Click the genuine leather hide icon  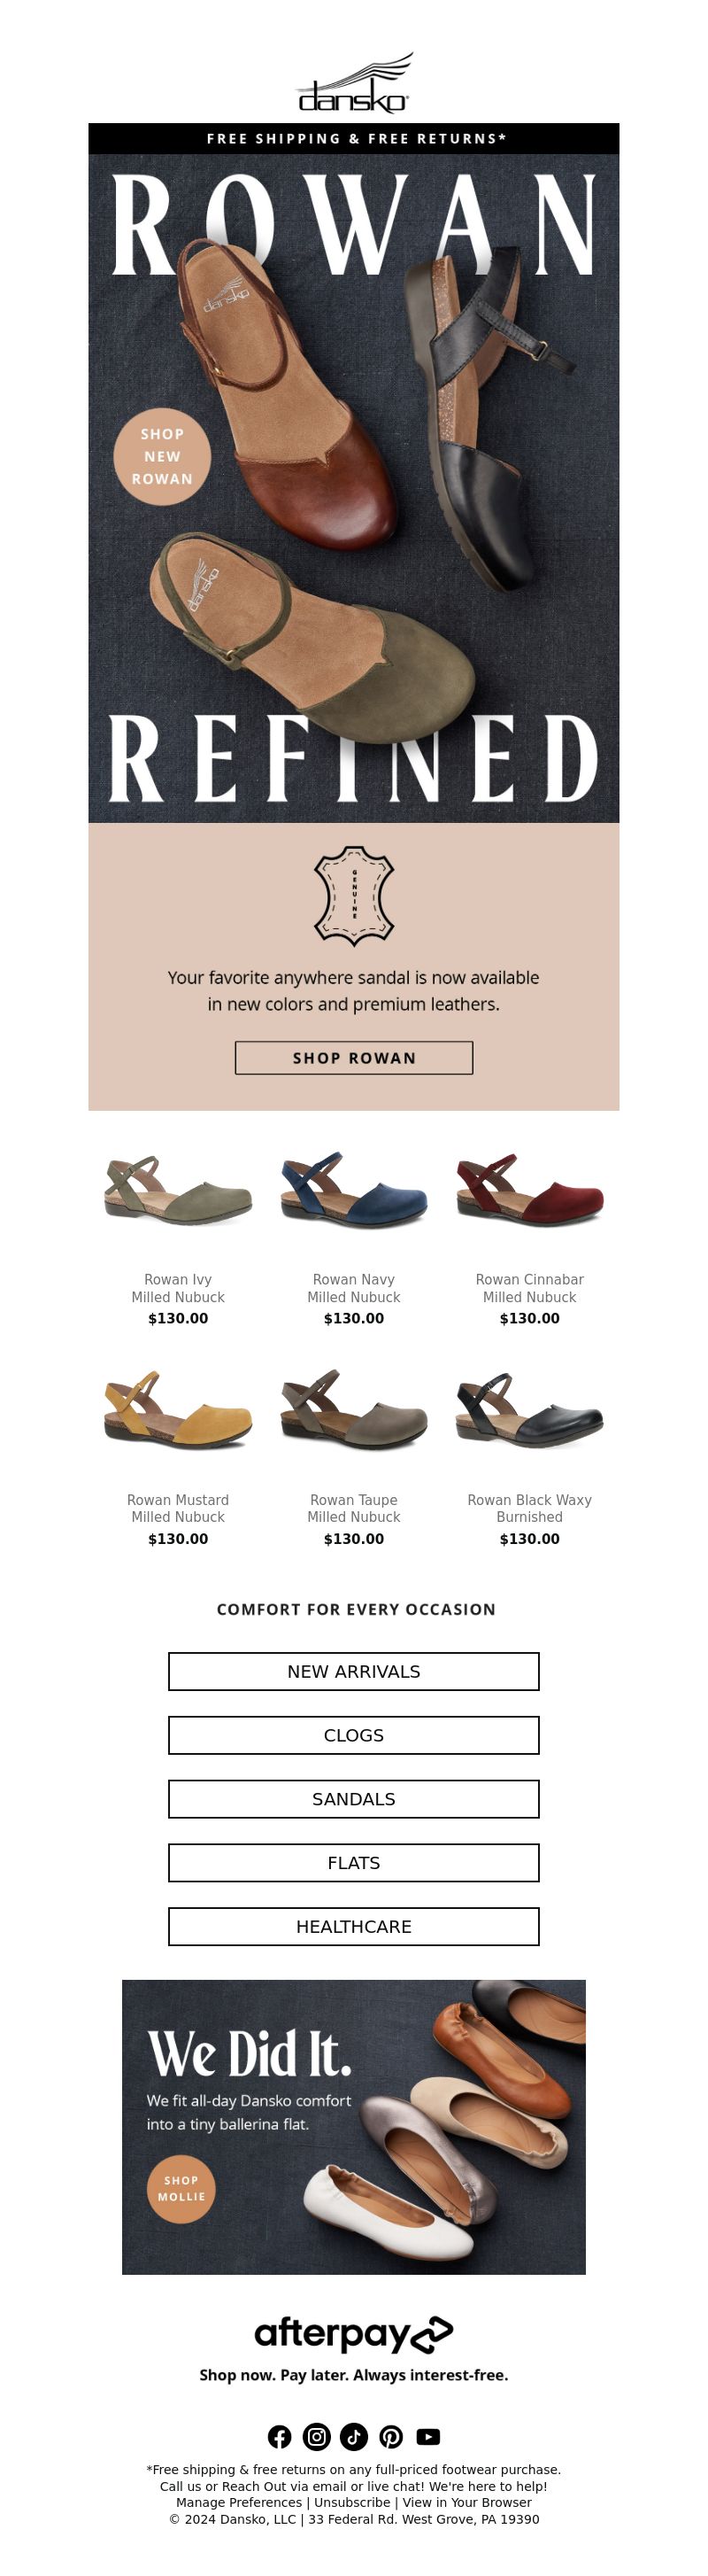click(353, 894)
